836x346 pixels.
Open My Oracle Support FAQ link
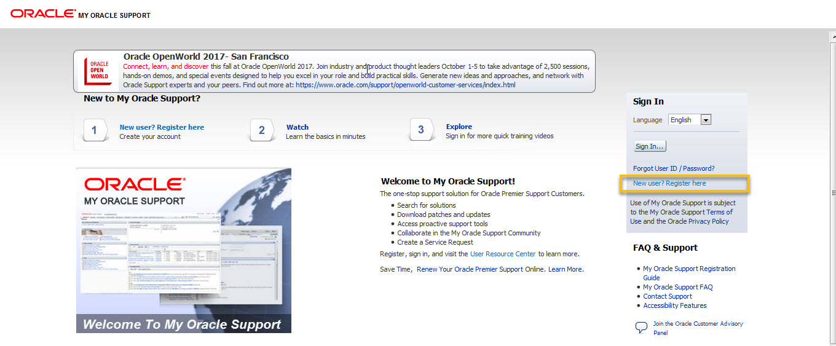678,287
